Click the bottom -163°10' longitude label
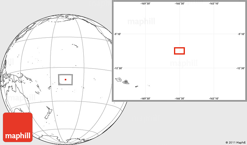 click(x=214, y=99)
